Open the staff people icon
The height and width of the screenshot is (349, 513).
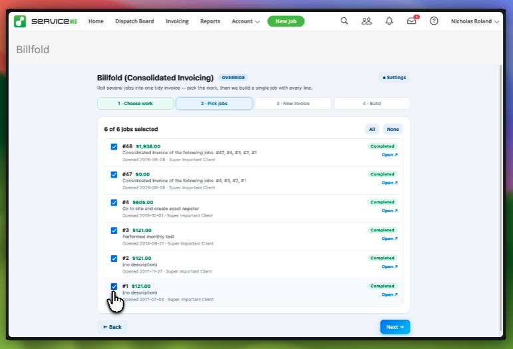click(x=367, y=21)
